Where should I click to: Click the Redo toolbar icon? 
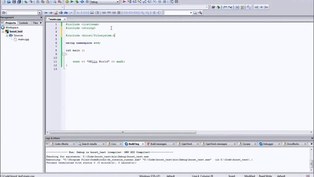(x=31, y=1)
